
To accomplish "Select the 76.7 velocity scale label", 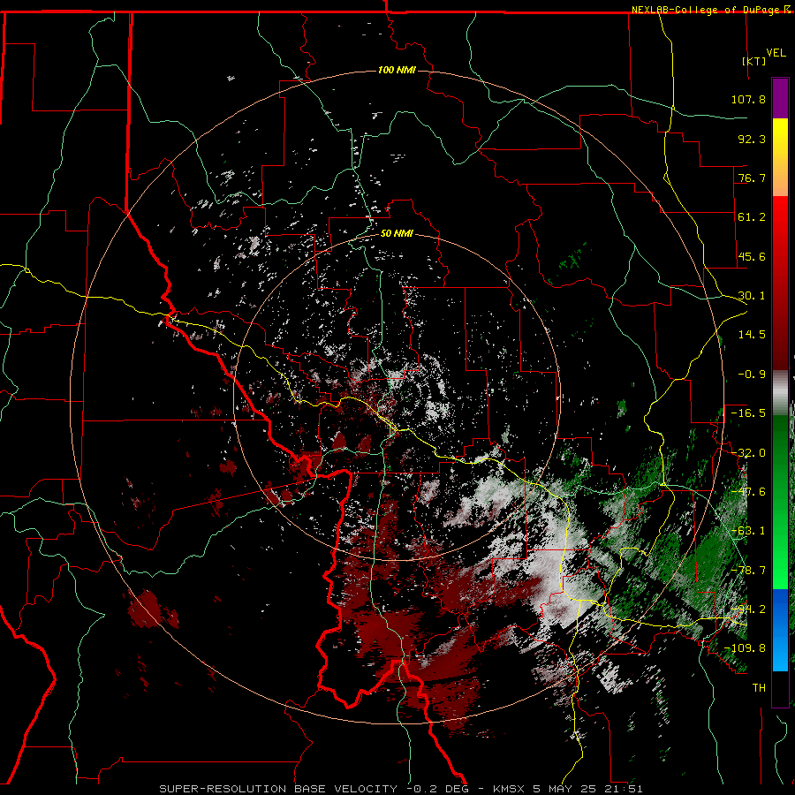I will [x=752, y=178].
